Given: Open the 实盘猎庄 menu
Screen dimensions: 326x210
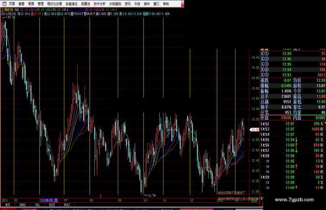Looking at the screenshot, I should click(72, 4).
